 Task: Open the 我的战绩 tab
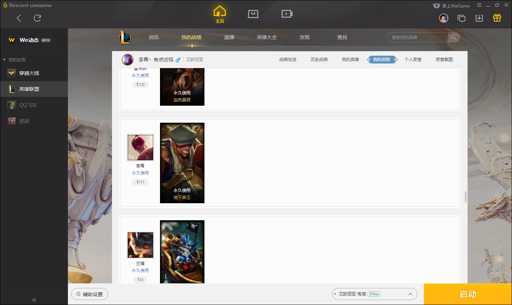(191, 37)
